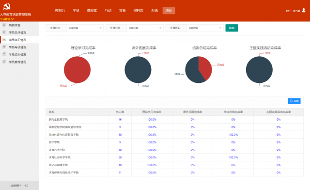
Task: Select the icon beside 学员总体情况
Action: point(4,32)
